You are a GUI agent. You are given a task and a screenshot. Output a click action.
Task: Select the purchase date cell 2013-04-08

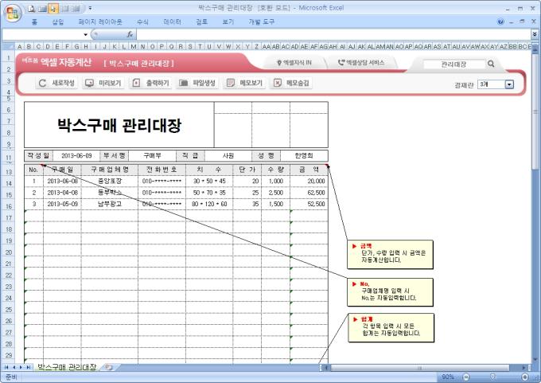62,193
